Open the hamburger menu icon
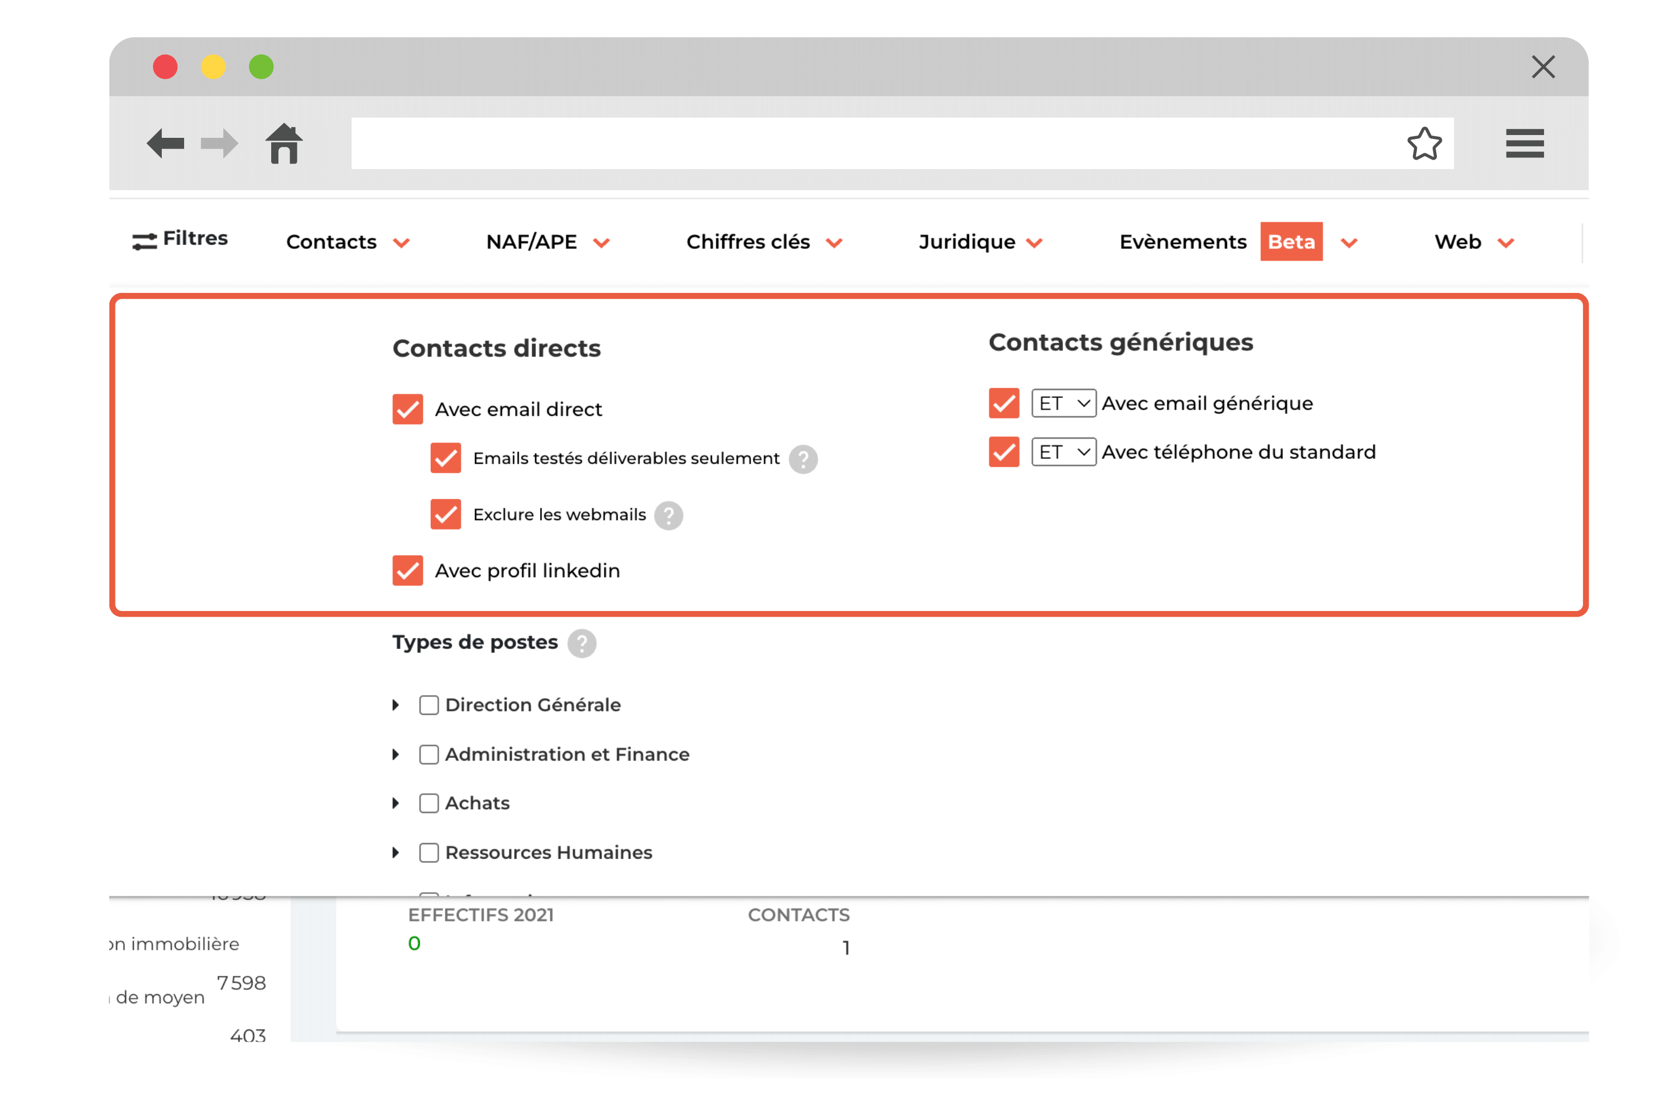The image size is (1674, 1116). 1524,144
